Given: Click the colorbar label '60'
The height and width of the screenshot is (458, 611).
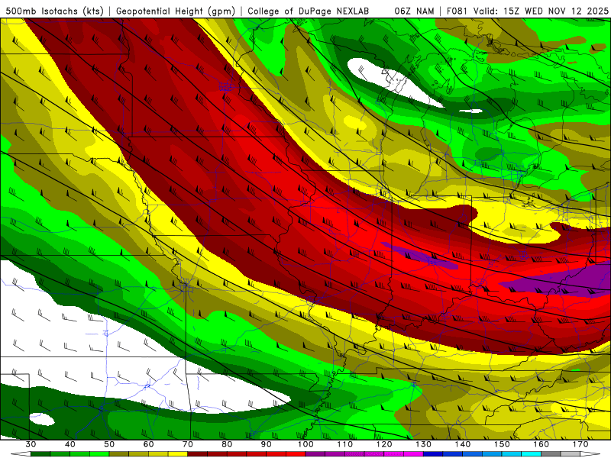Looking at the screenshot, I should 148,444.
